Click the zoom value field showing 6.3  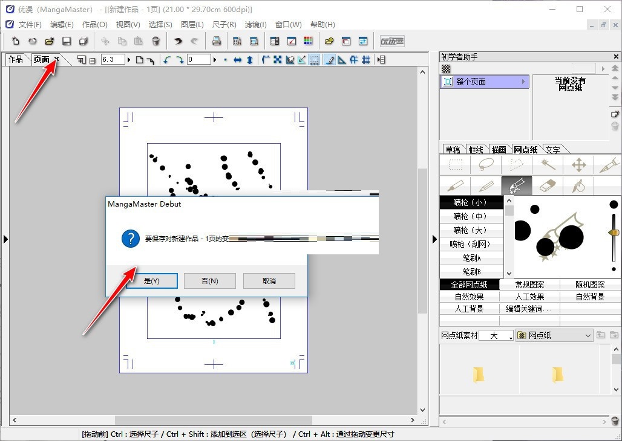click(x=113, y=60)
